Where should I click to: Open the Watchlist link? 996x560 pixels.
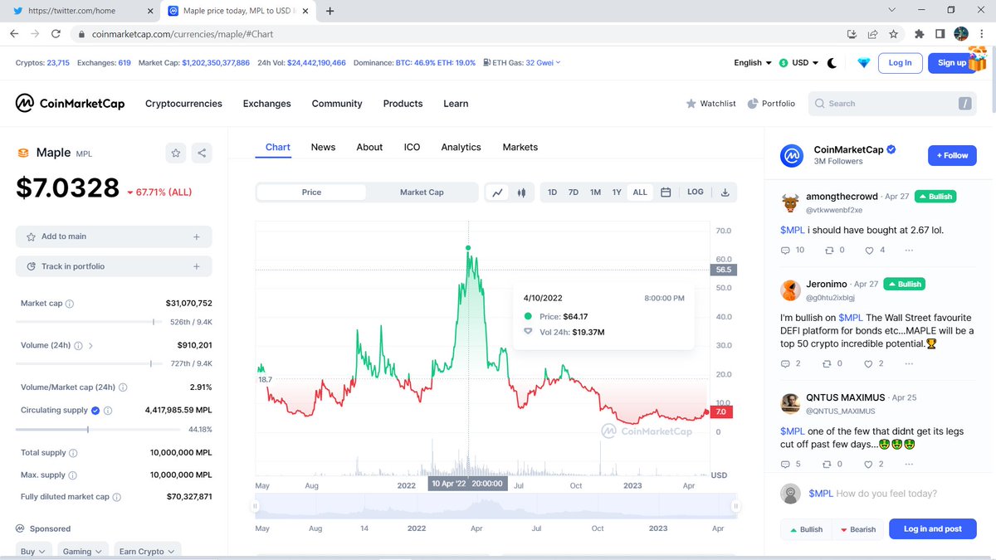tap(710, 104)
